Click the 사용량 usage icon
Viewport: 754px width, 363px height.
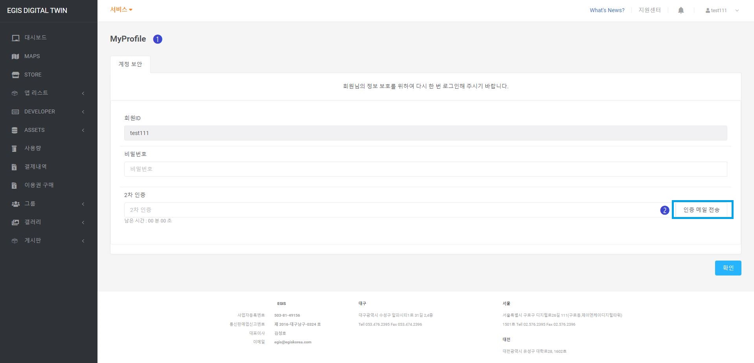click(x=15, y=148)
